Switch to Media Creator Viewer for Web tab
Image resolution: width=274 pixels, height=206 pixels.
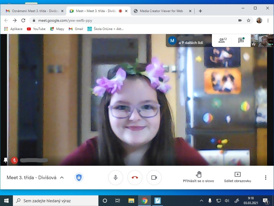click(161, 11)
